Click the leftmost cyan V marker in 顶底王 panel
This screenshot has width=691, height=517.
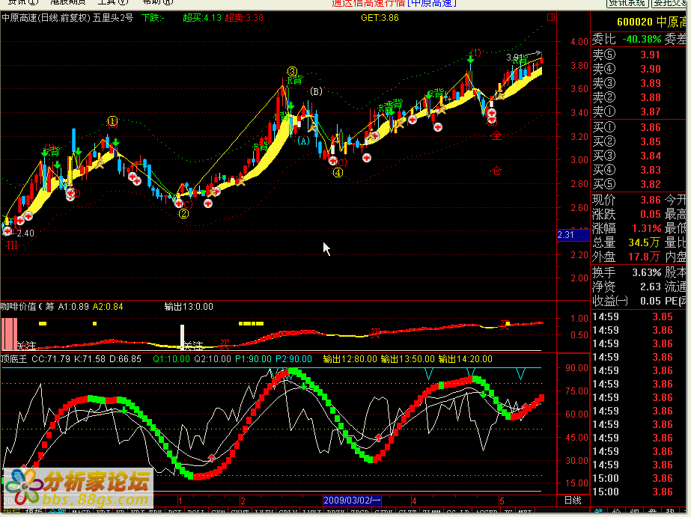[428, 374]
